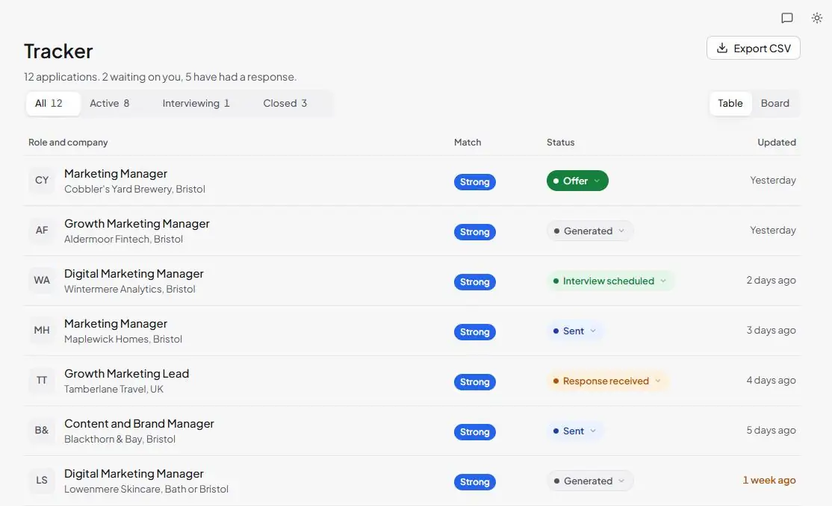Click Strong match badge for Maplewick Homes
This screenshot has width=832, height=506.
[x=474, y=332]
